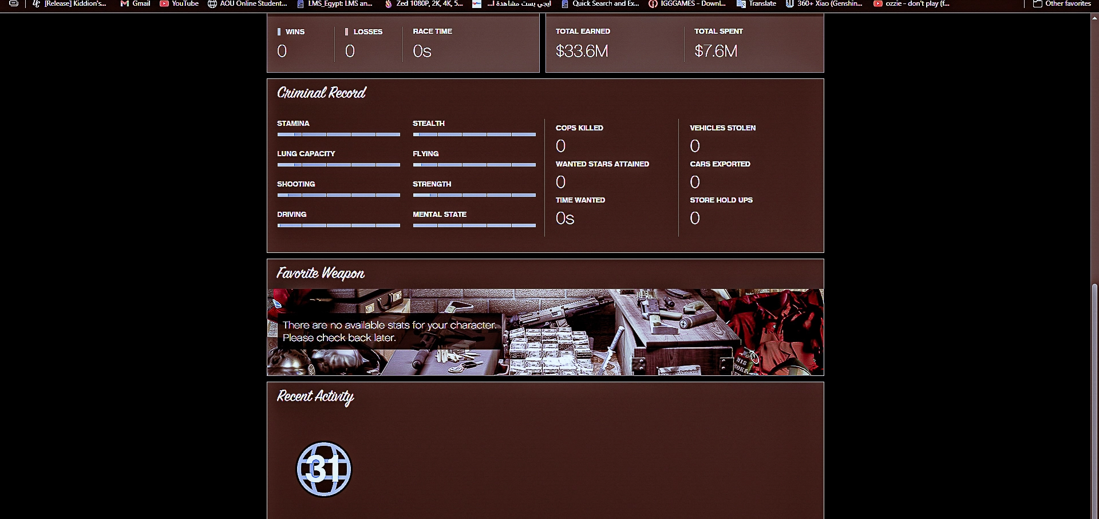This screenshot has width=1099, height=519.
Task: Click the Lung Capacity stat bar
Action: coord(338,165)
